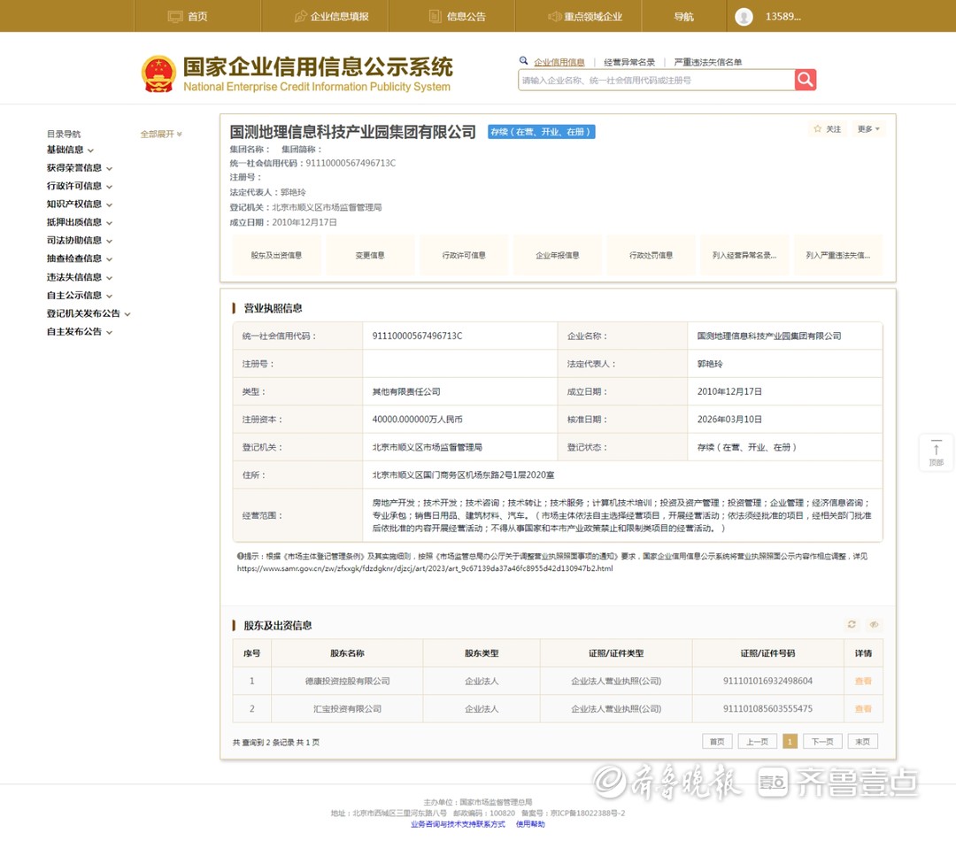956x841 pixels.
Task: Click the 行政处罚信息 shortcut button
Action: click(x=651, y=255)
